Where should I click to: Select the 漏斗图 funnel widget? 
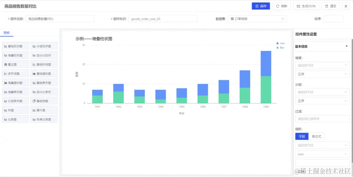[44, 110]
